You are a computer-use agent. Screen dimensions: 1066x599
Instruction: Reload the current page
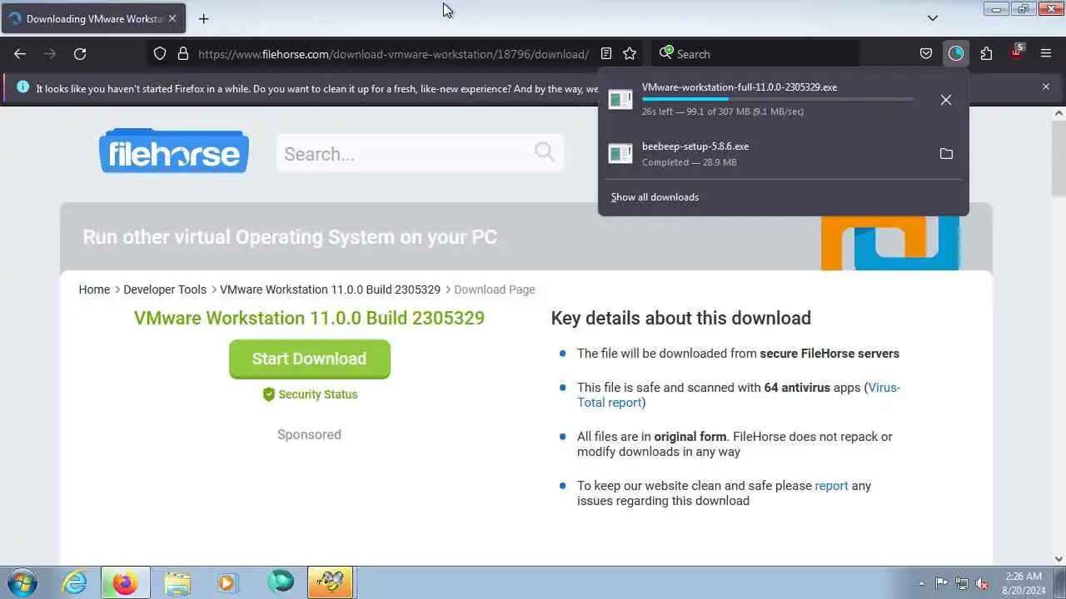pos(80,53)
